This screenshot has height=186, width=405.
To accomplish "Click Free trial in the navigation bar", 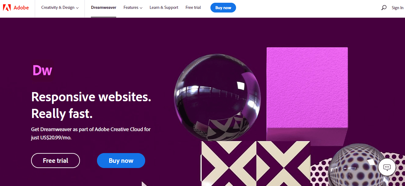I will point(193,8).
